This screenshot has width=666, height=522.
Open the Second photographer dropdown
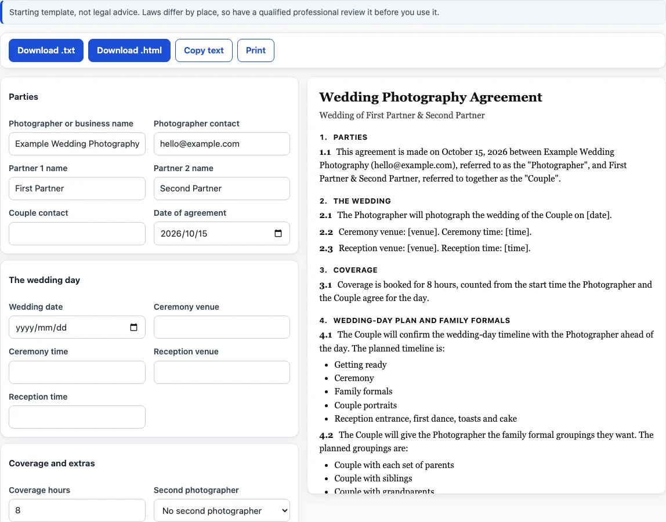click(222, 510)
